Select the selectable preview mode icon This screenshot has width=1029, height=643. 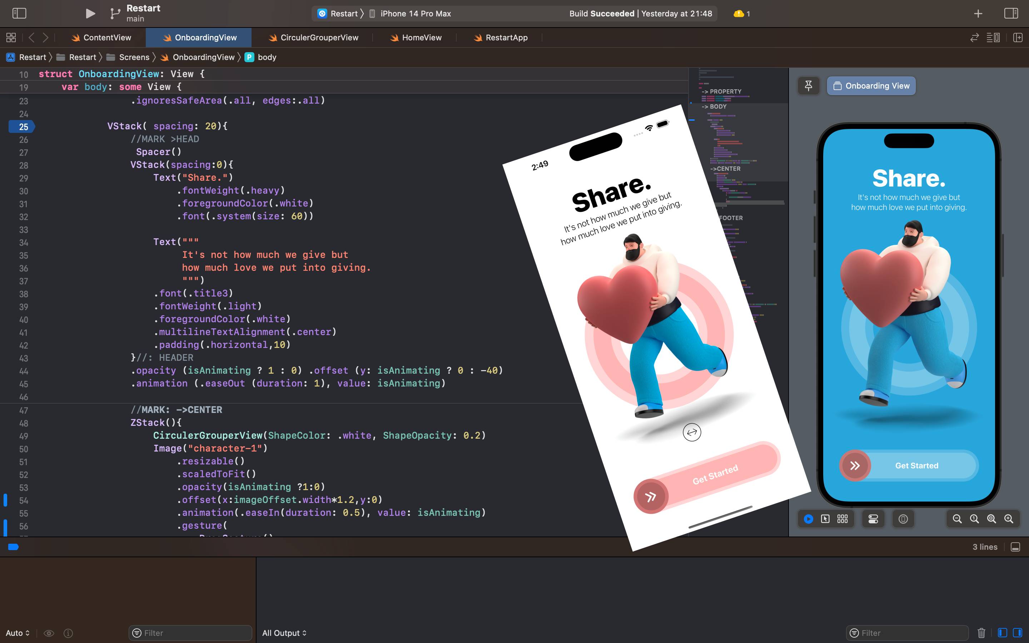(825, 519)
